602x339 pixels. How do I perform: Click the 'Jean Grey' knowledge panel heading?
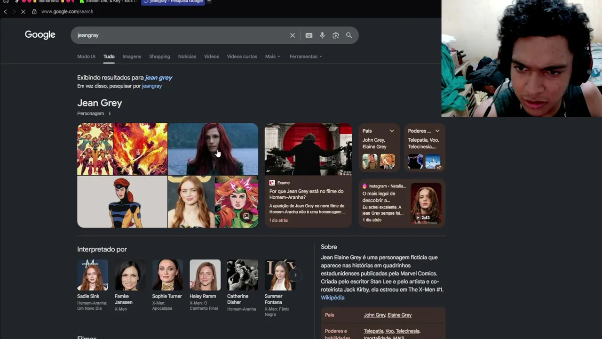(100, 103)
